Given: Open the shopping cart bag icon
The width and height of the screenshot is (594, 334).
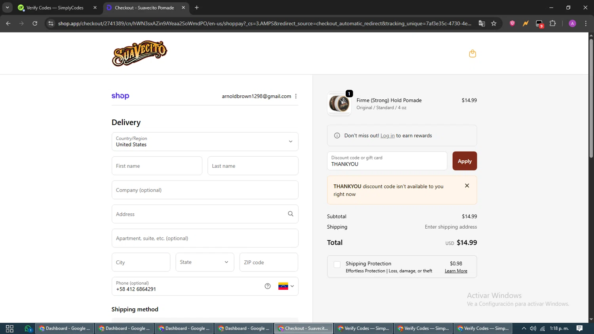Looking at the screenshot, I should 472,53.
